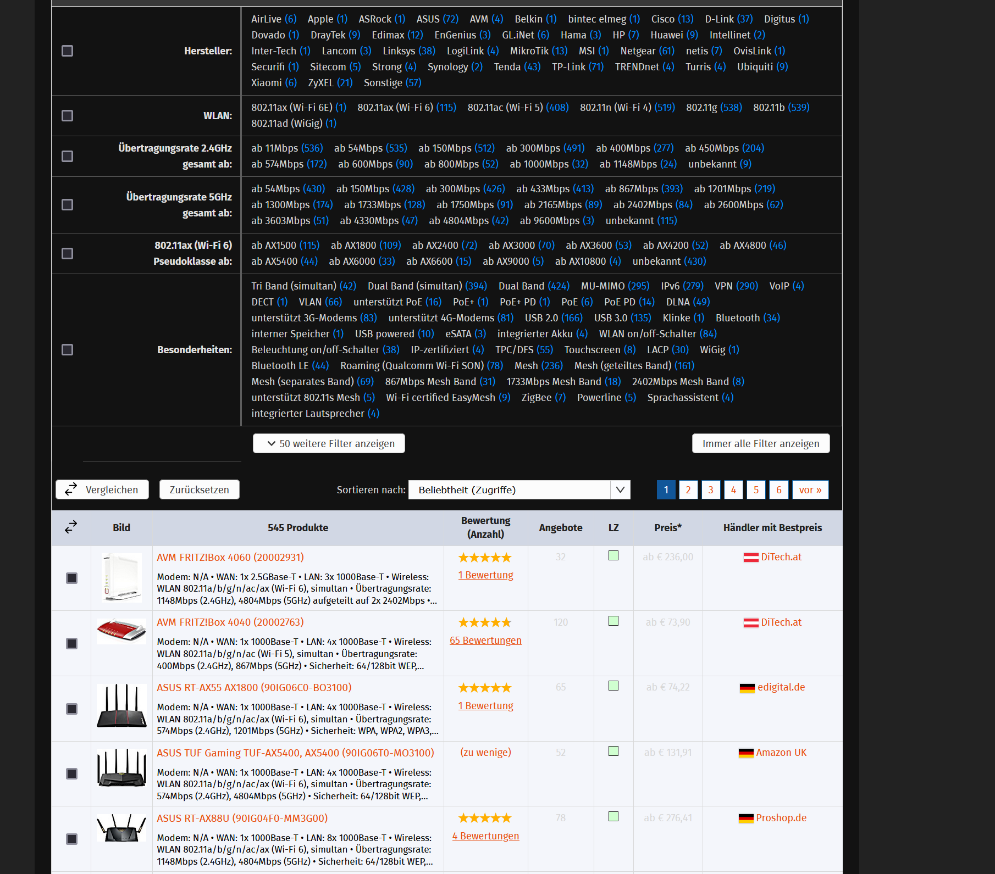Image resolution: width=995 pixels, height=874 pixels.
Task: Select 5GHz rate ab 9600Mbps (3)
Action: pyautogui.click(x=557, y=220)
